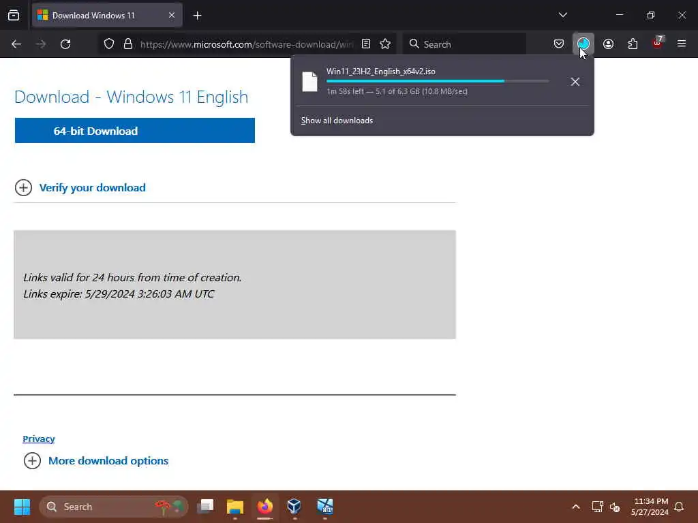Open File Explorer from taskbar
This screenshot has height=523, width=698.
tap(235, 507)
